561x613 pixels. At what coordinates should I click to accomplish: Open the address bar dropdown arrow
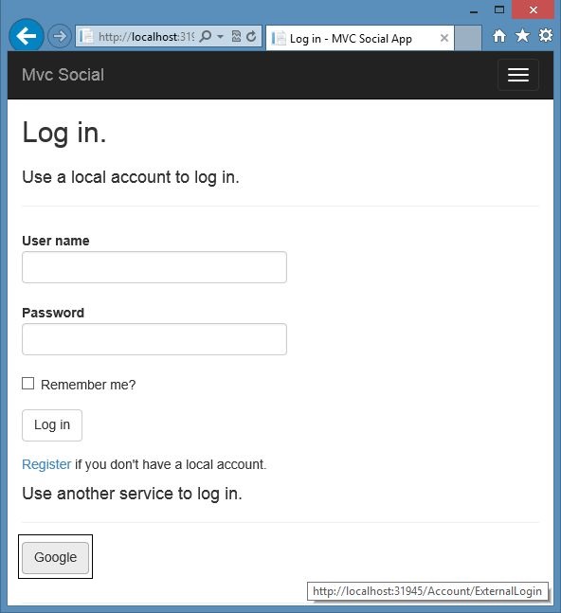(220, 37)
